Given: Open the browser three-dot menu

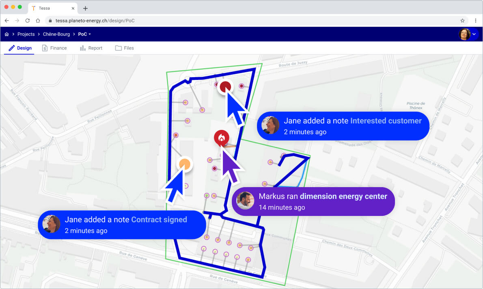Looking at the screenshot, I should (475, 20).
